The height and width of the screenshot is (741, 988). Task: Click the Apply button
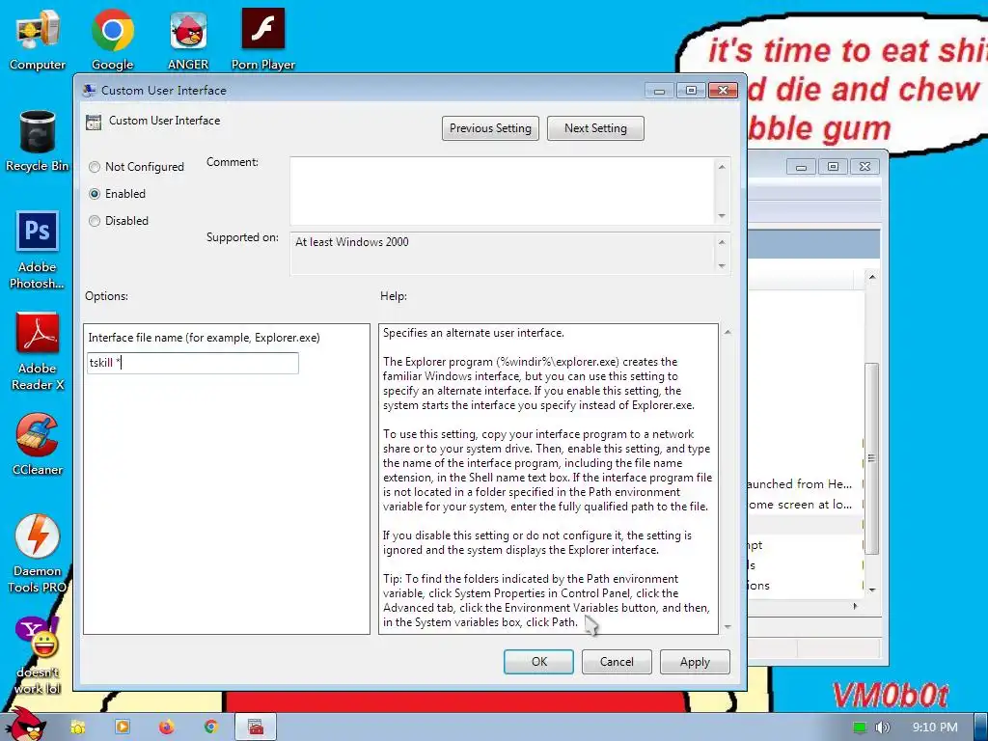(x=695, y=662)
